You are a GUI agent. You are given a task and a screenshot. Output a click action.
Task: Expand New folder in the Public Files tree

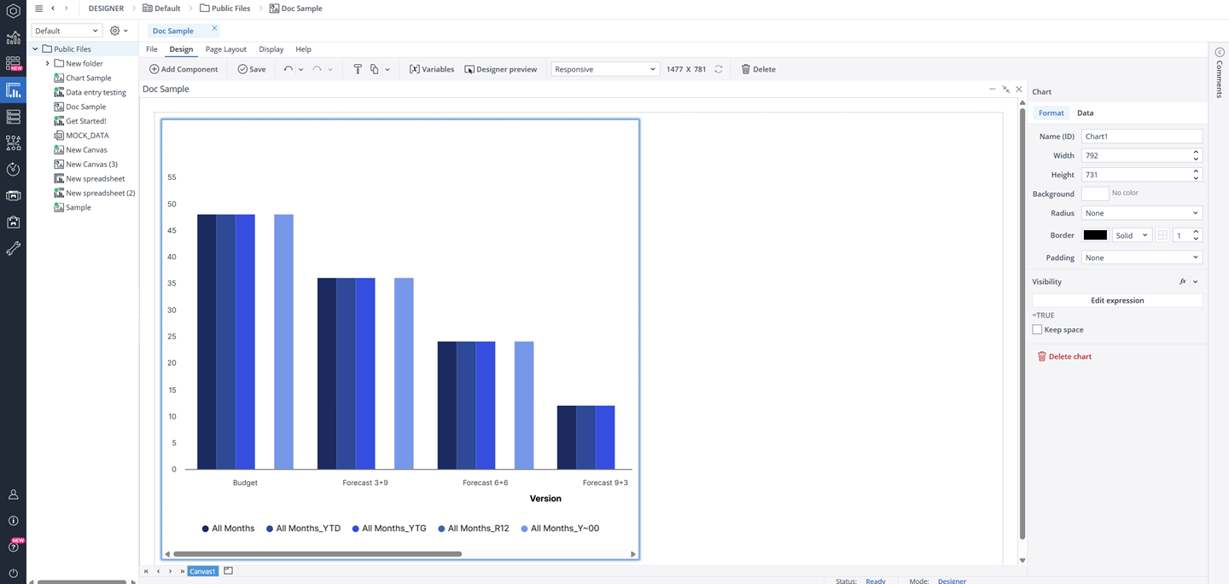click(x=49, y=63)
